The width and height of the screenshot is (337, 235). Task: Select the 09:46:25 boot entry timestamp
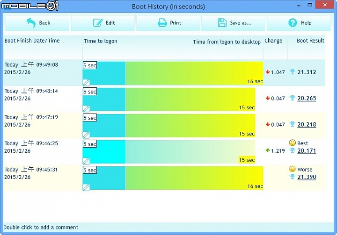31,147
